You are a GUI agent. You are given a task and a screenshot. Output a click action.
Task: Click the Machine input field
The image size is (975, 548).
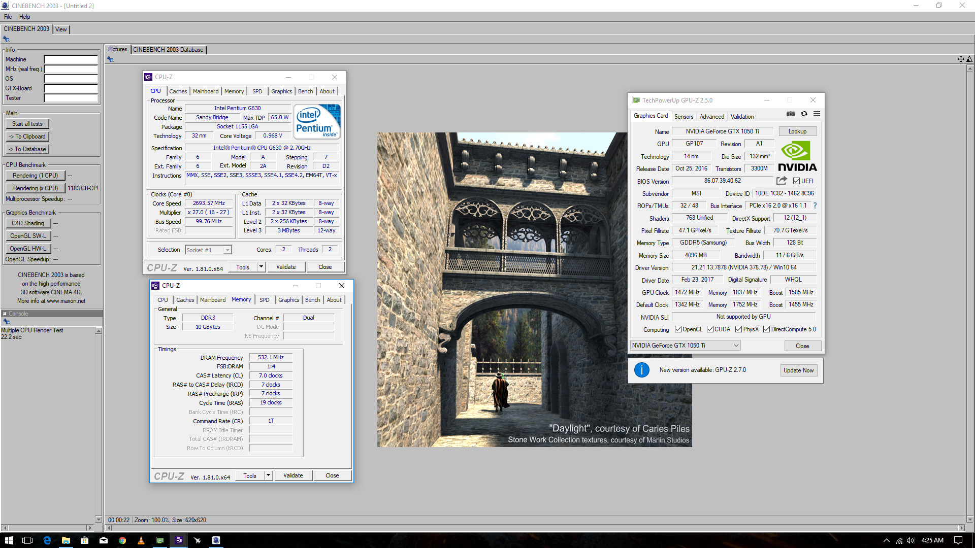71,59
